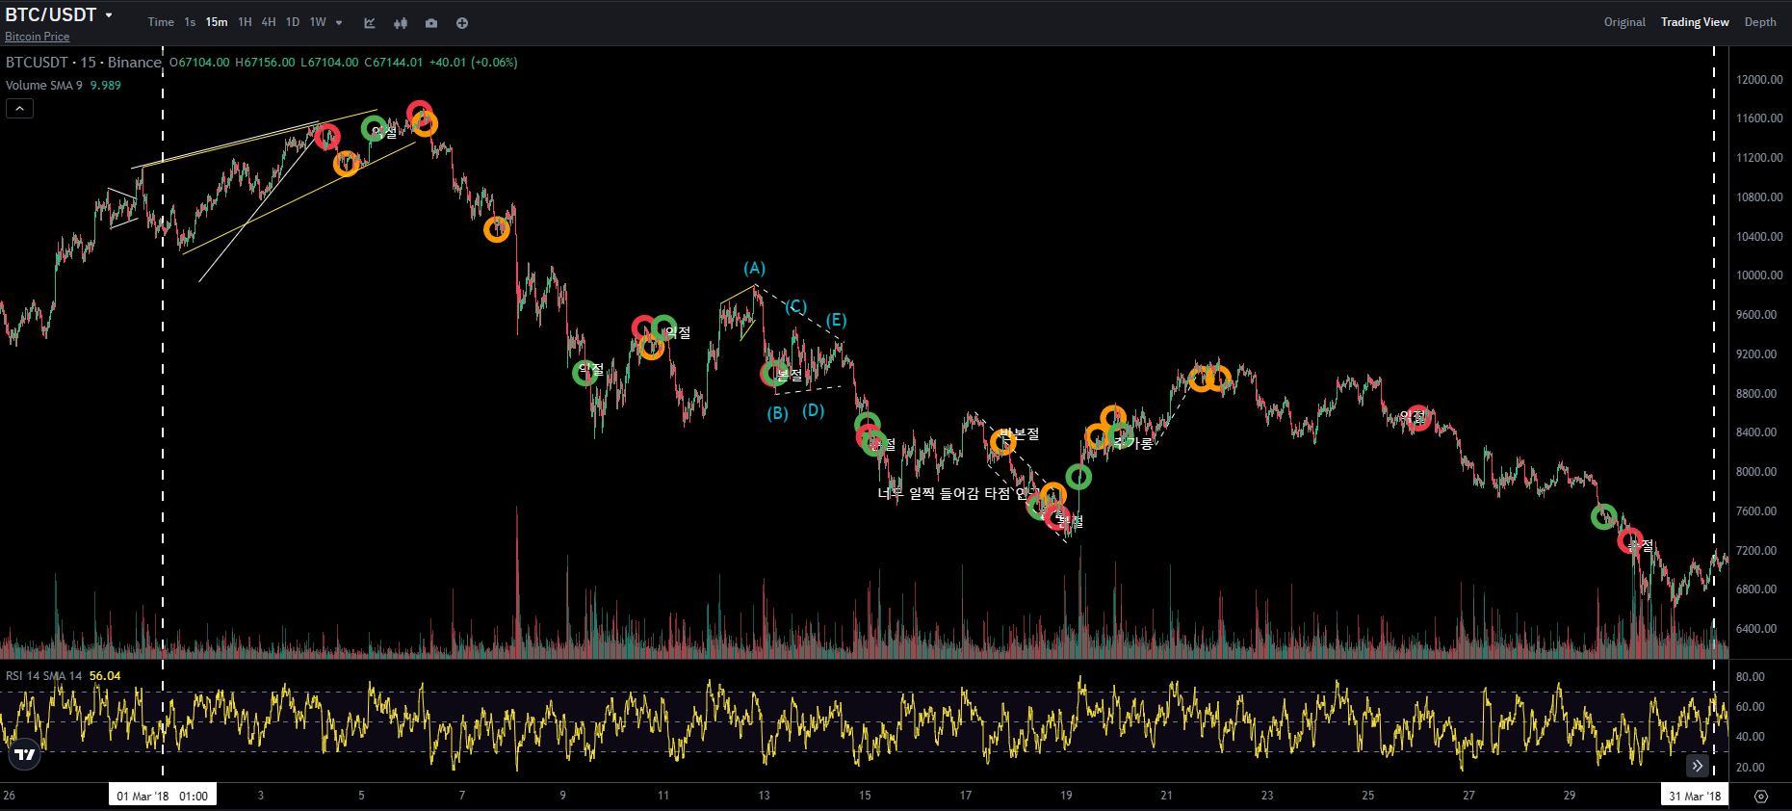Take a chart snapshot with camera icon
The width and height of the screenshot is (1792, 811).
click(x=431, y=23)
